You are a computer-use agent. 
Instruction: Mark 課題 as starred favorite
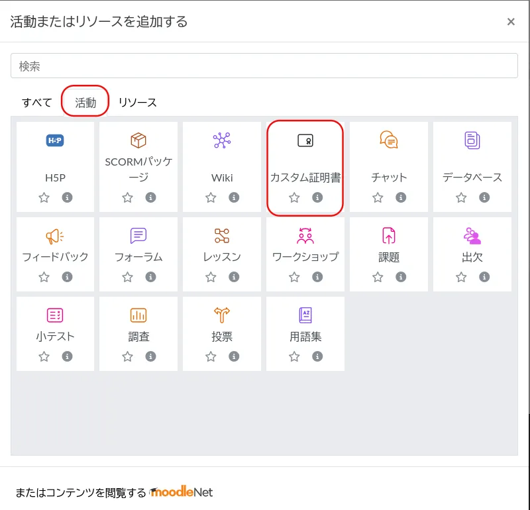[378, 277]
